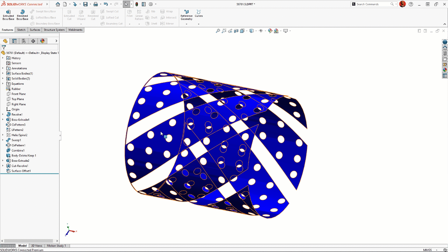This screenshot has height=252, width=448.
Task: Select the Front Plane item
Action: [x=19, y=94]
